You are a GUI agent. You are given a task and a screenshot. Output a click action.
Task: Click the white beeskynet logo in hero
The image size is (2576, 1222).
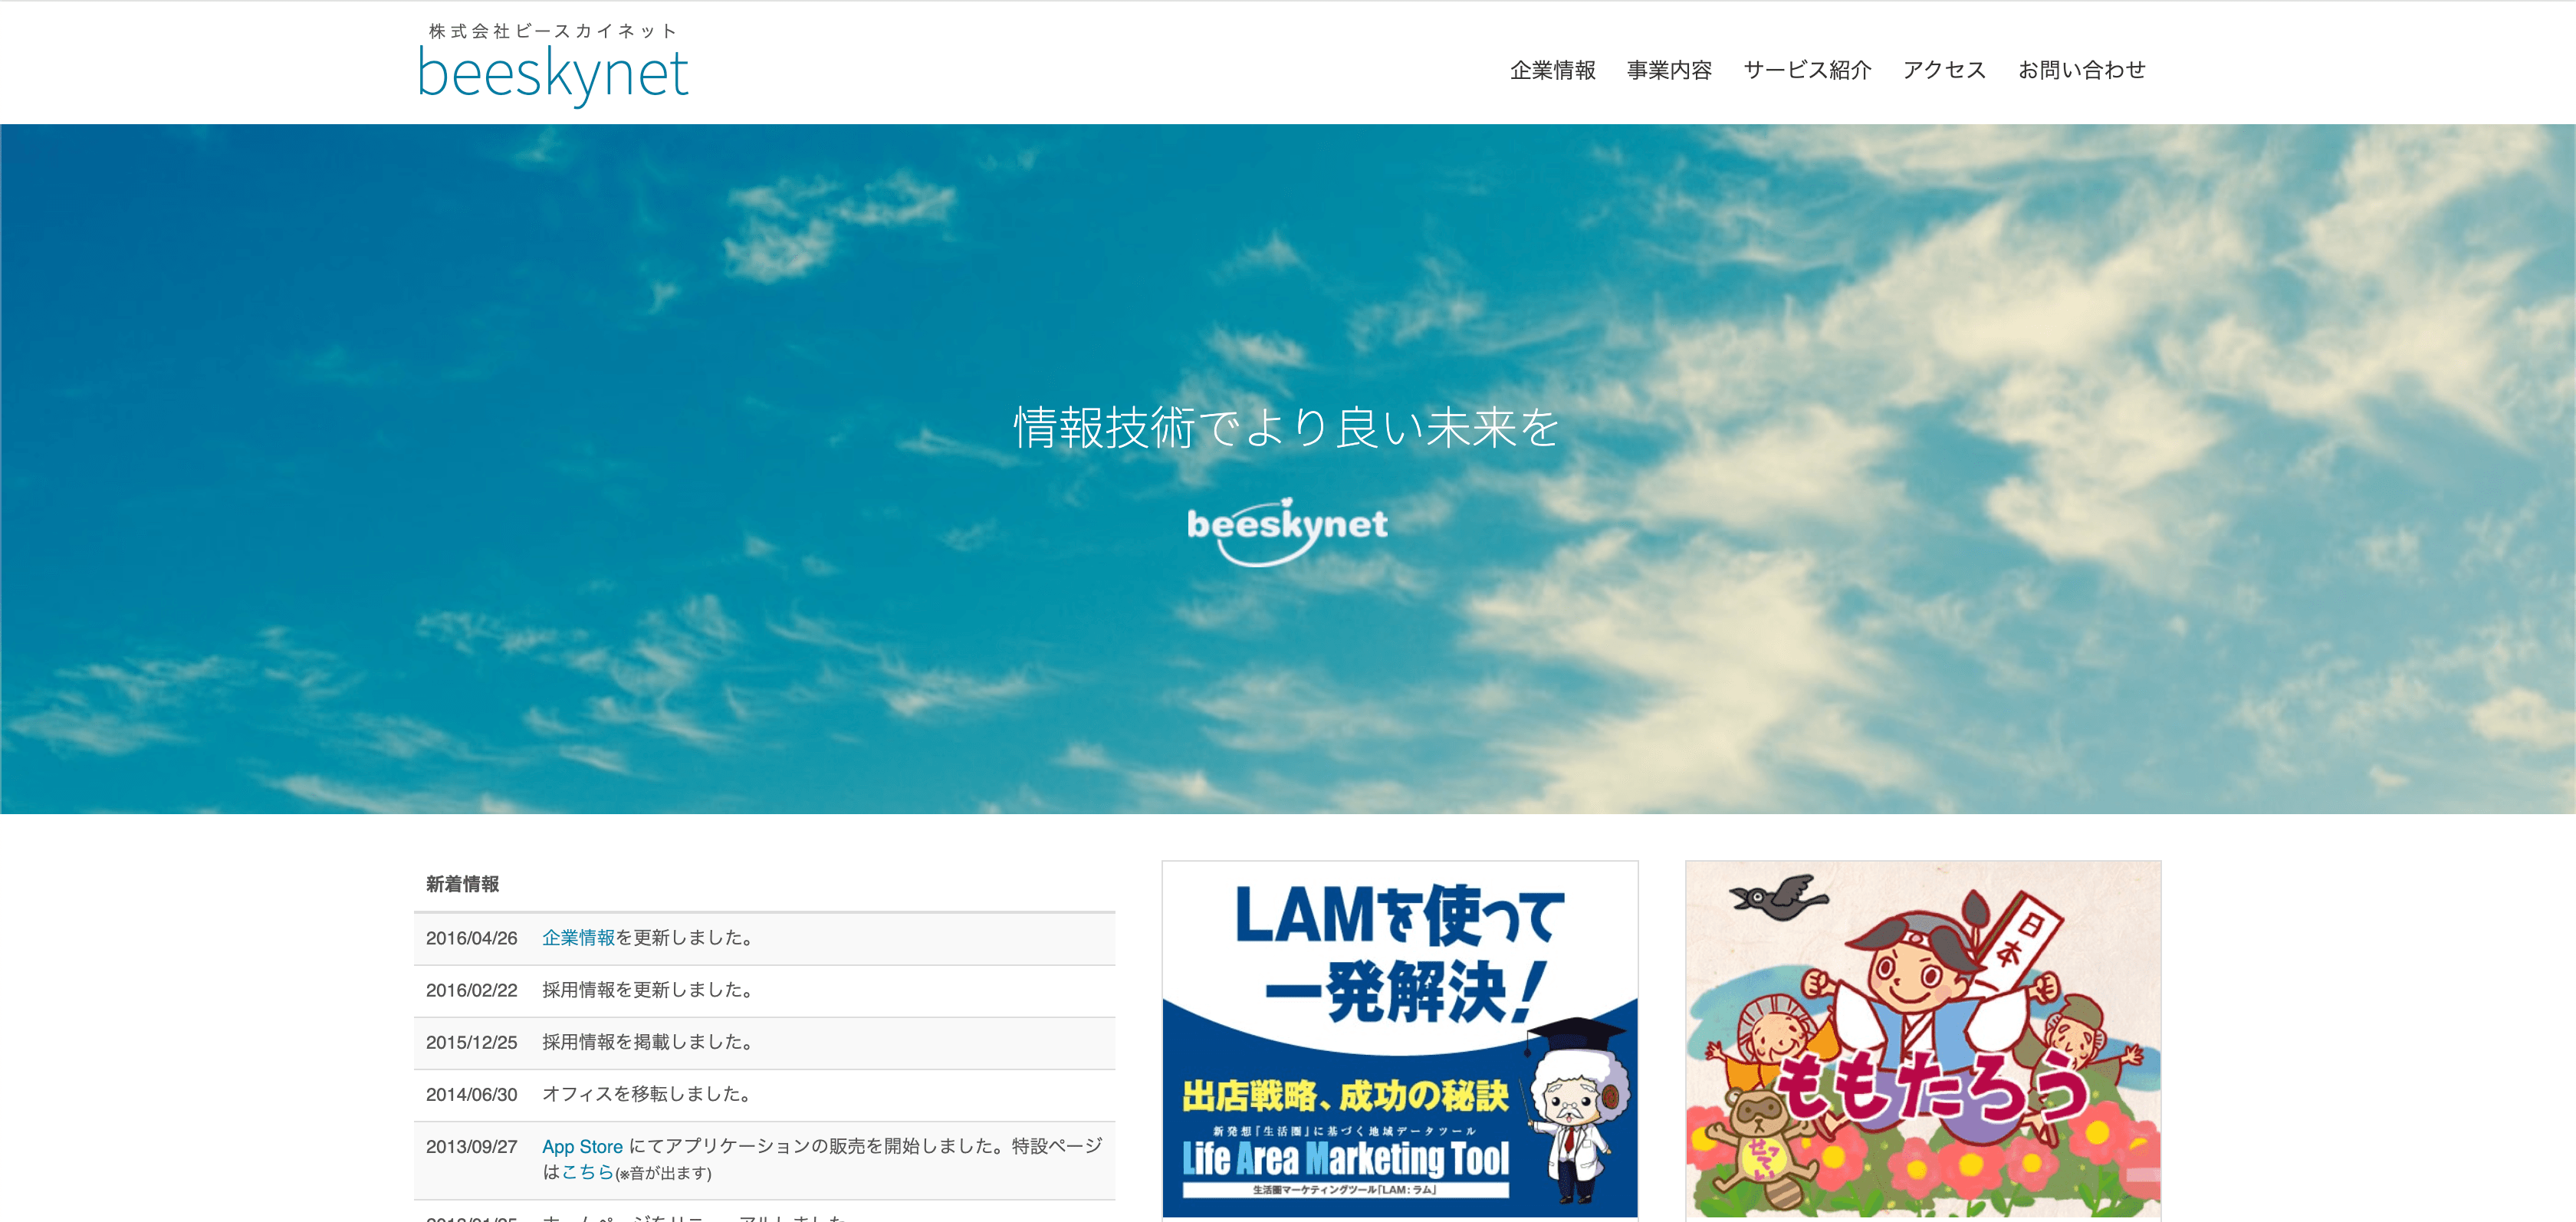pos(1287,530)
